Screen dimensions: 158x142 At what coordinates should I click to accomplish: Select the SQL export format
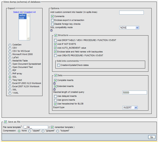tap(10, 77)
